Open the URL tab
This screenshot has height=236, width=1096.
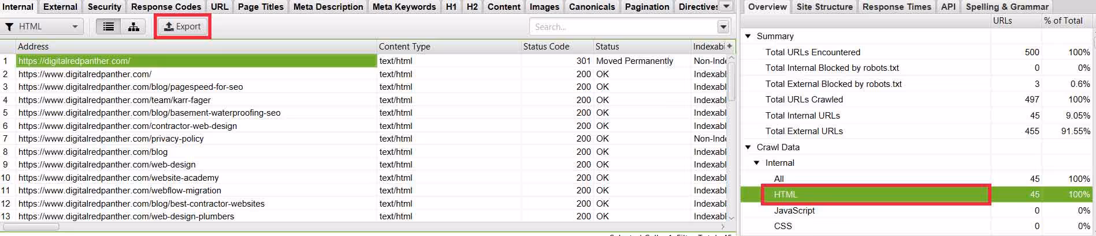pyautogui.click(x=220, y=7)
